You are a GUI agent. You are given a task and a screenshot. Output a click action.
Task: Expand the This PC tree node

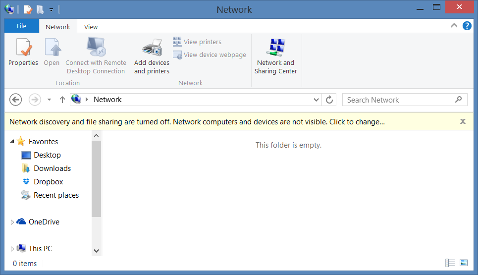pyautogui.click(x=12, y=249)
